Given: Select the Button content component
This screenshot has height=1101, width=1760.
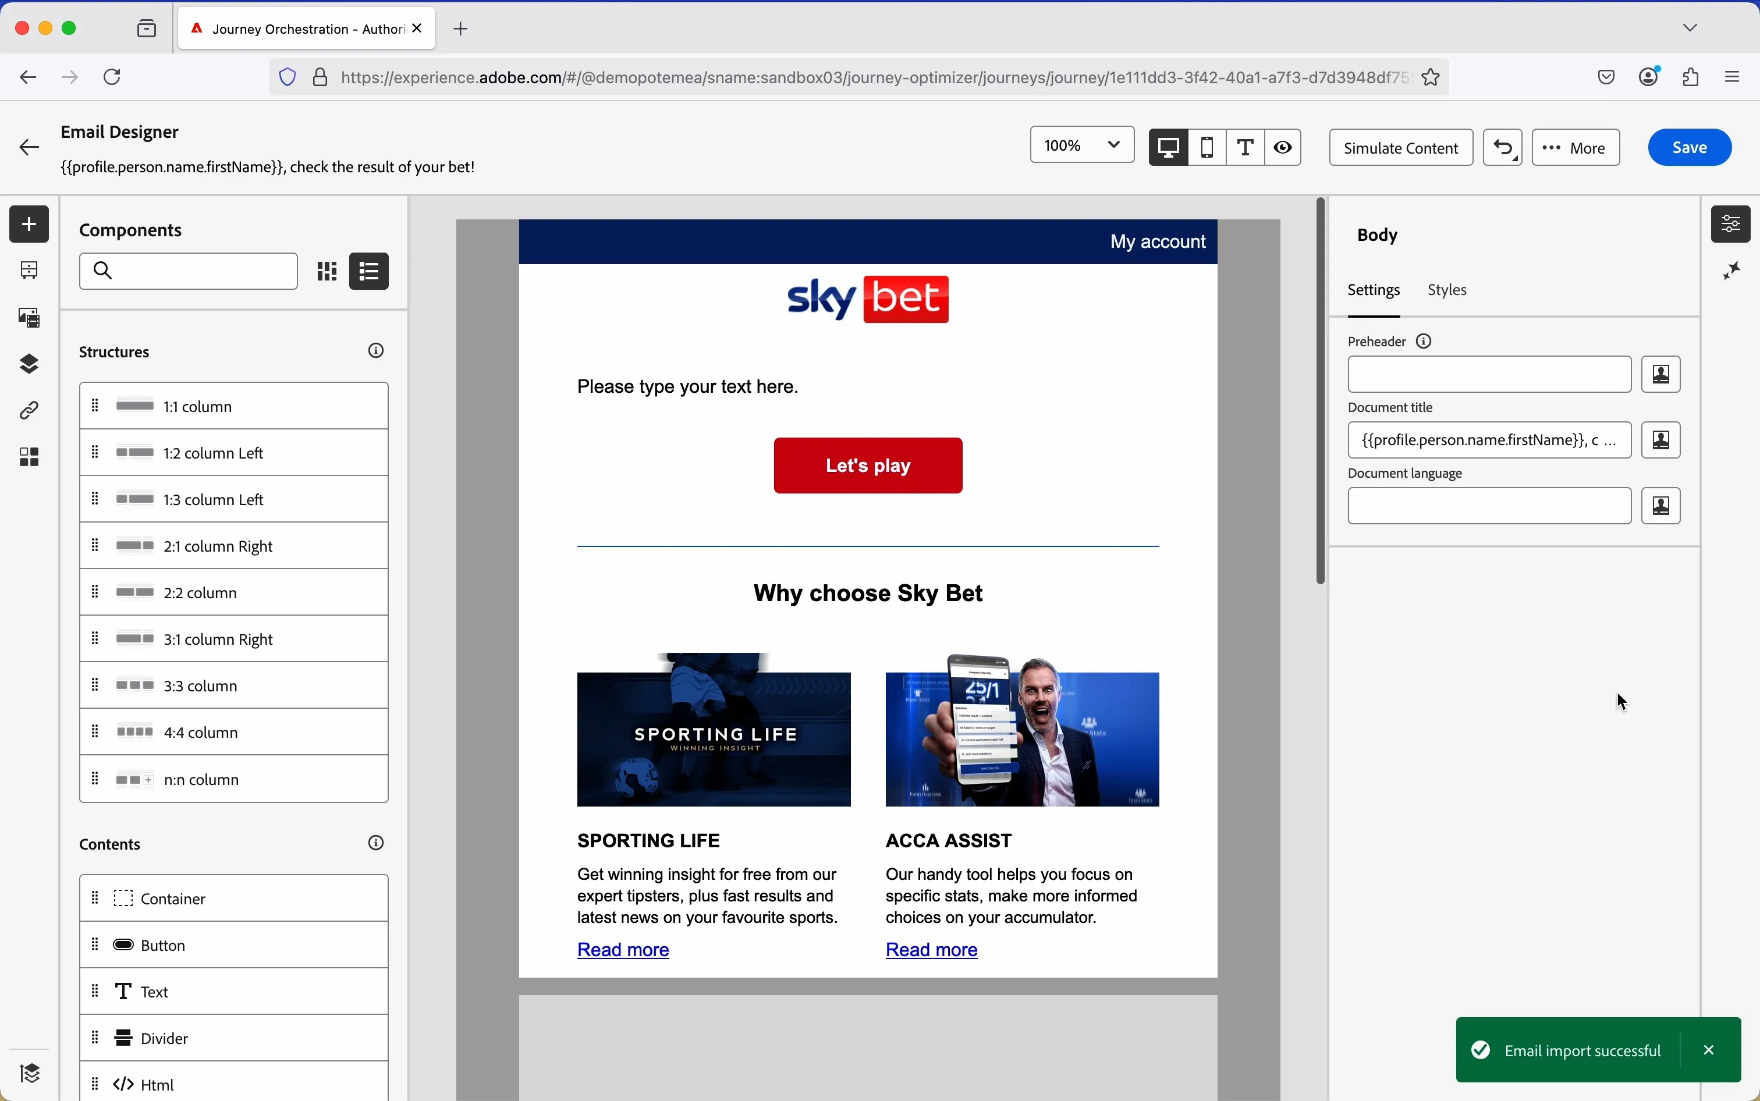Looking at the screenshot, I should coord(234,945).
